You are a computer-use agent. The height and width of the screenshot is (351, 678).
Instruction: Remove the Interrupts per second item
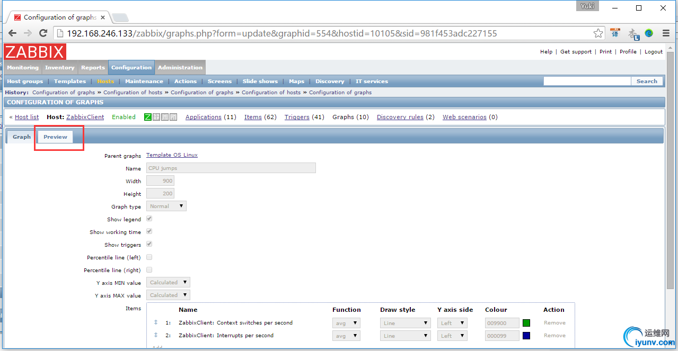pyautogui.click(x=554, y=336)
